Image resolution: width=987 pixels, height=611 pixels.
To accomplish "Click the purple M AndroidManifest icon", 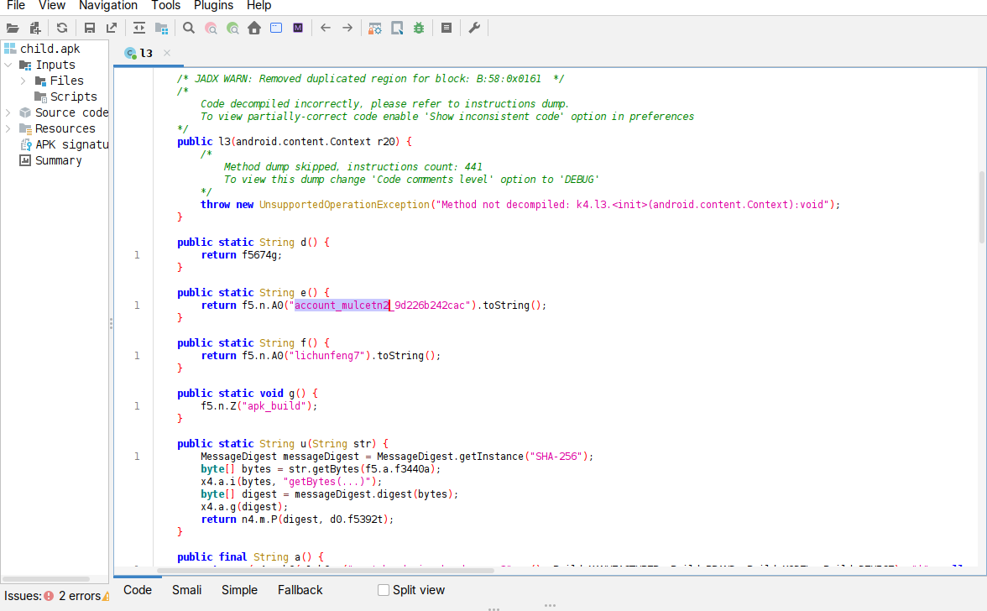I will [x=298, y=28].
